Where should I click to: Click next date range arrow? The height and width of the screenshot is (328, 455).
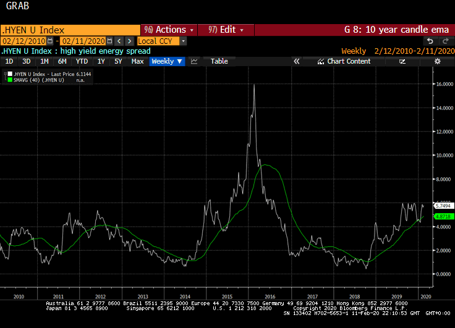tap(129, 41)
